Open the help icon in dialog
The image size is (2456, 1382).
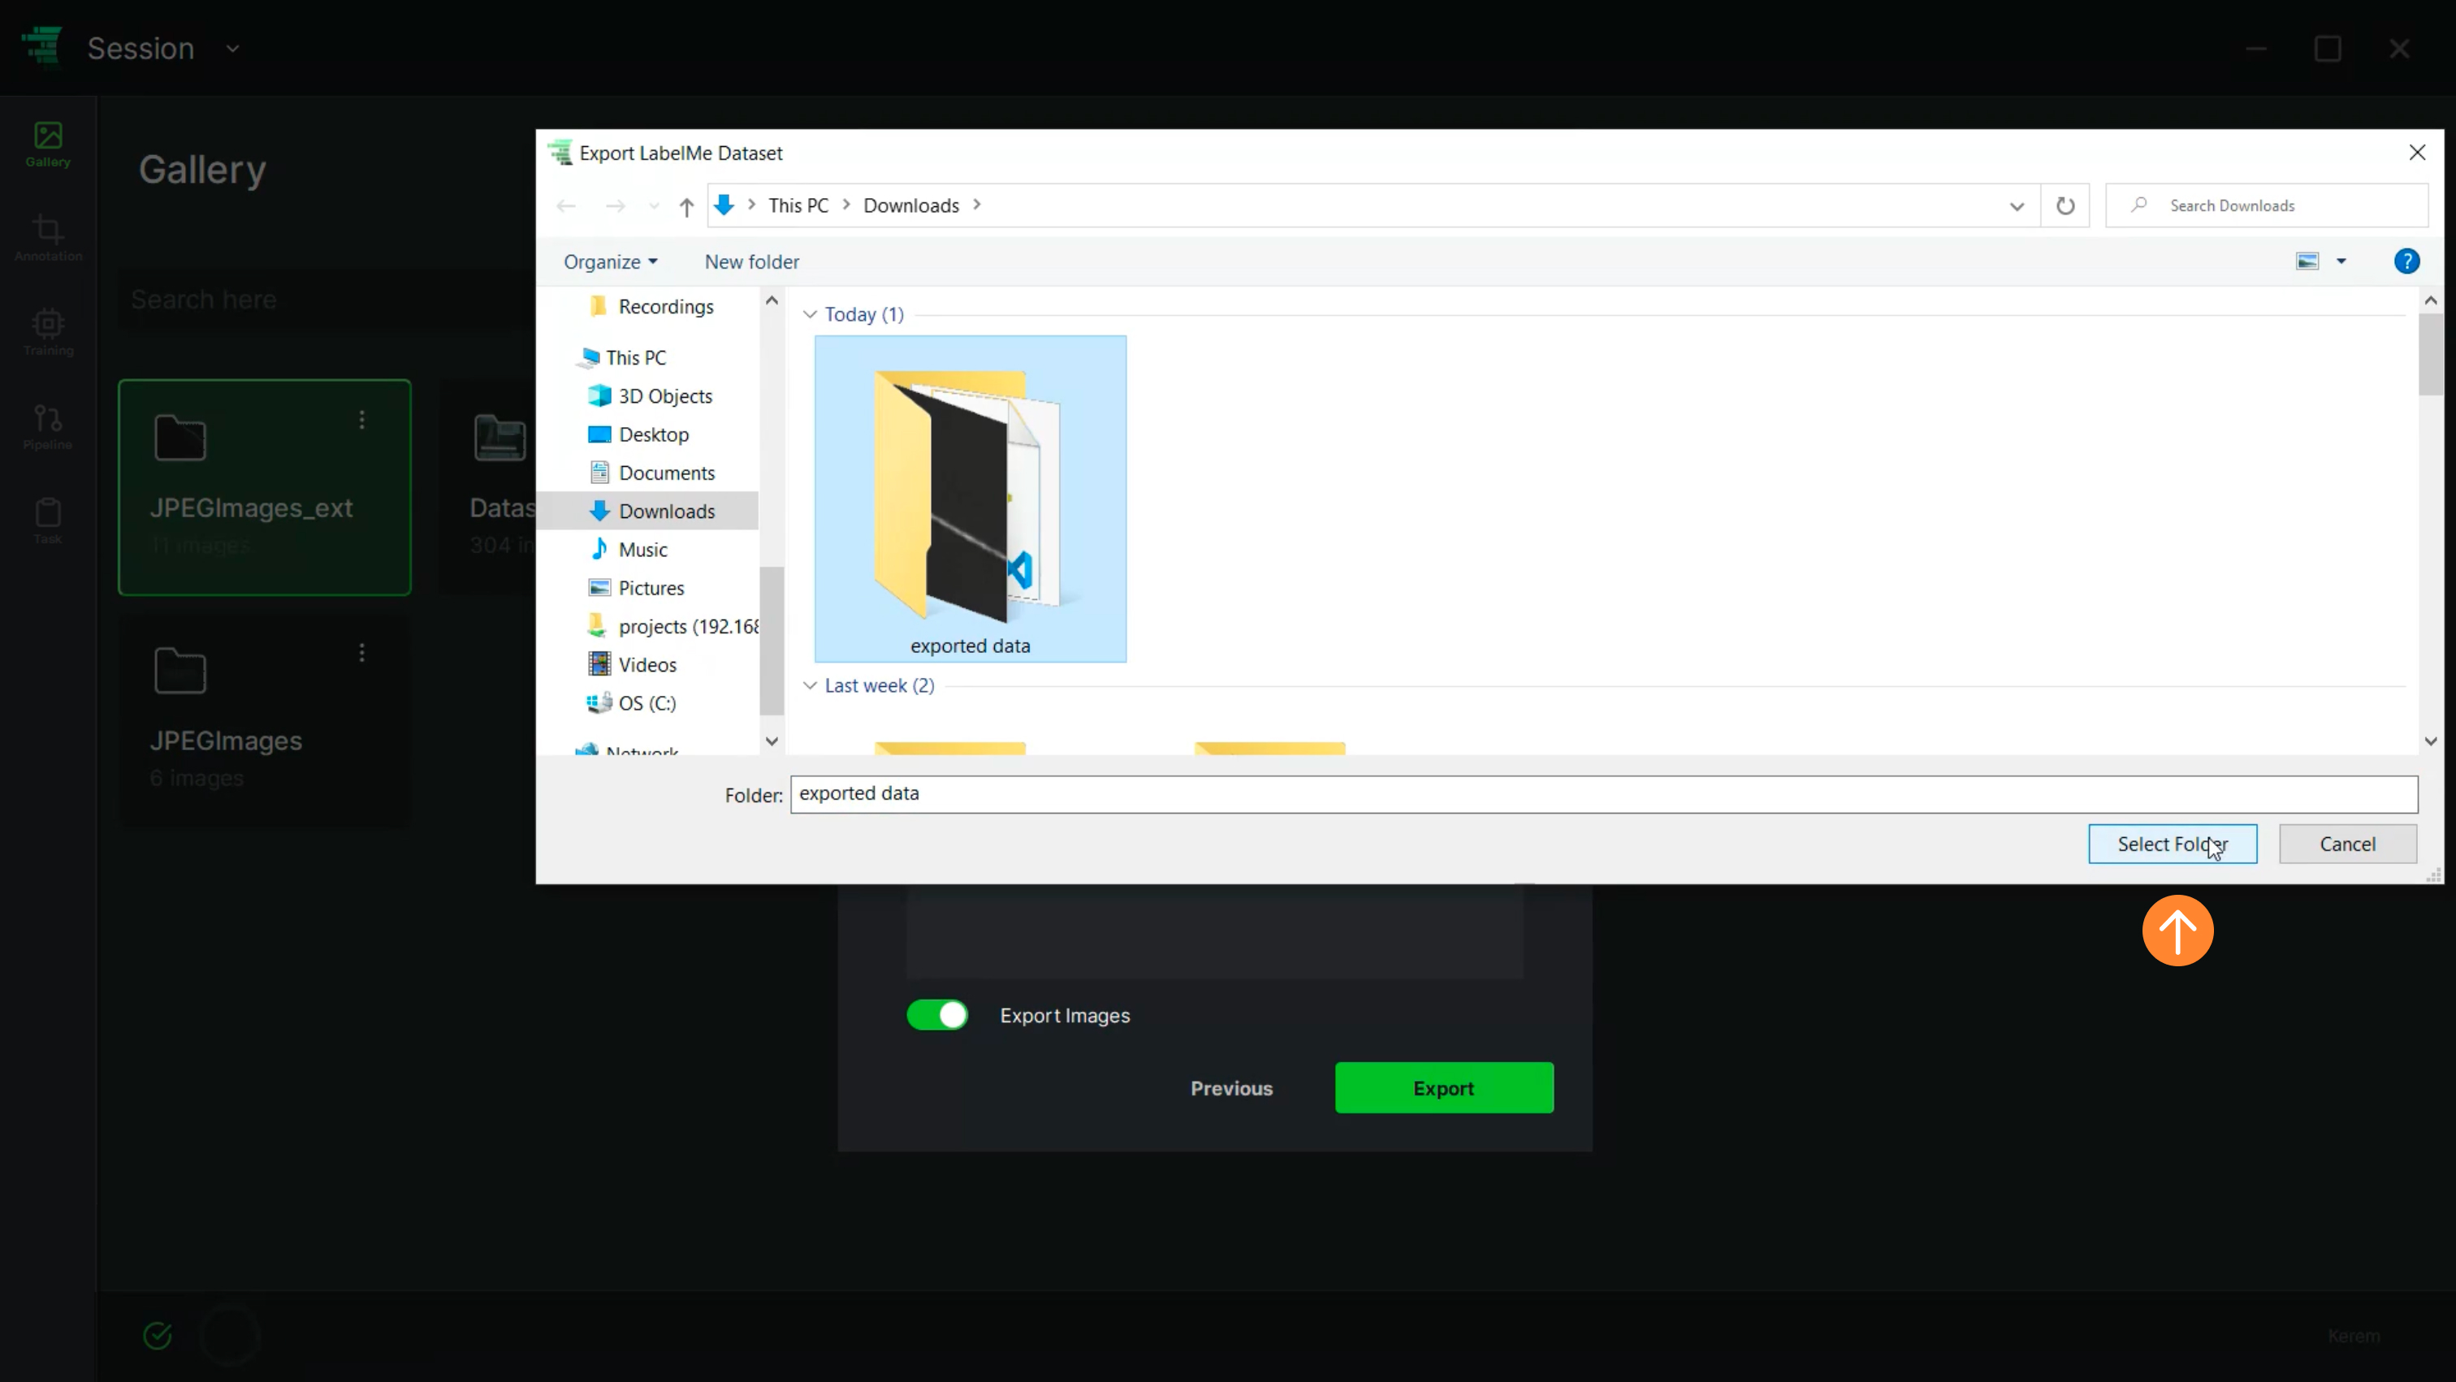(2406, 261)
